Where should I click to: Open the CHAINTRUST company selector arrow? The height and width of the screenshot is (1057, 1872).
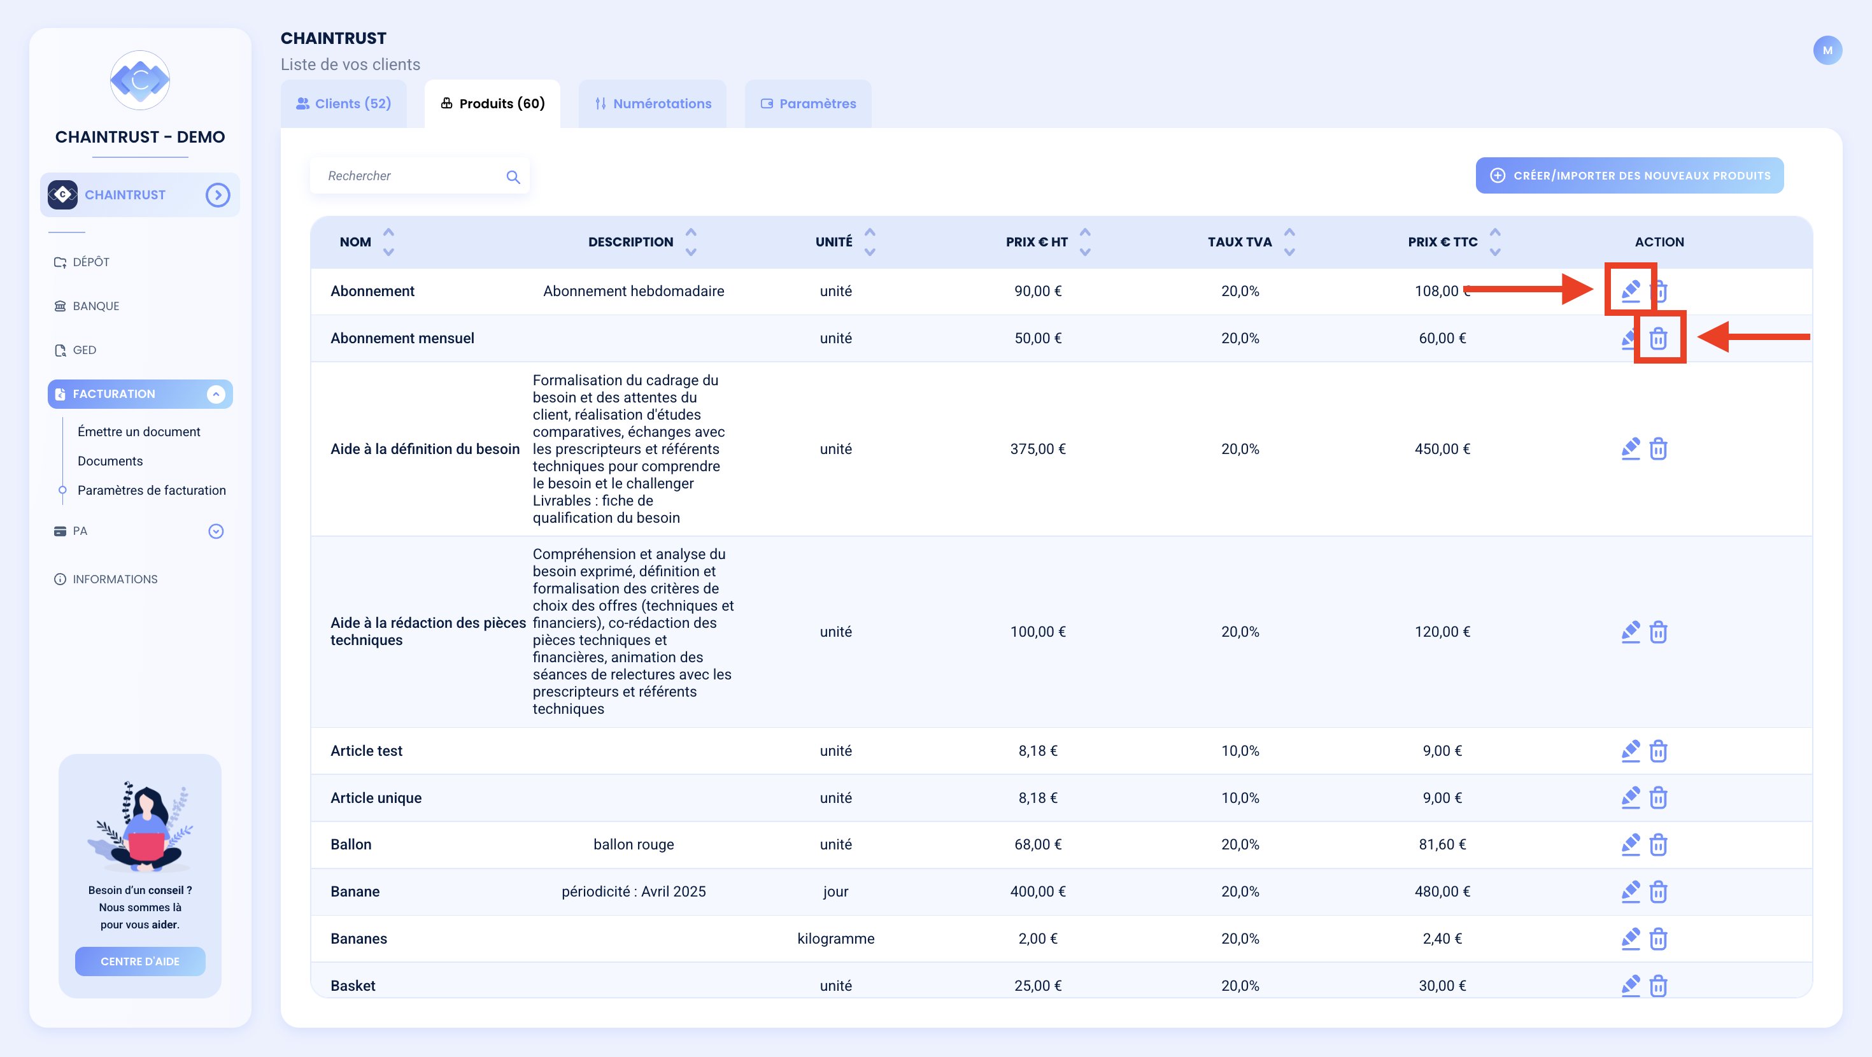(x=217, y=195)
